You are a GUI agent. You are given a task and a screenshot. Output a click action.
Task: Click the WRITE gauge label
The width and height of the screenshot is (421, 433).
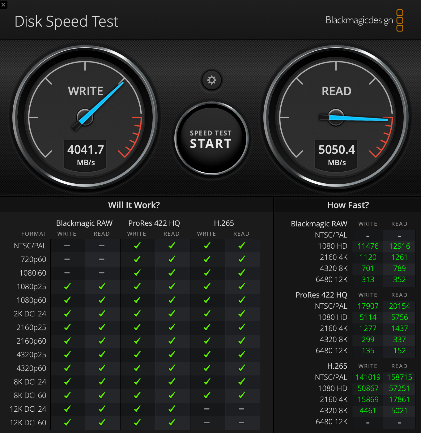[x=86, y=91]
